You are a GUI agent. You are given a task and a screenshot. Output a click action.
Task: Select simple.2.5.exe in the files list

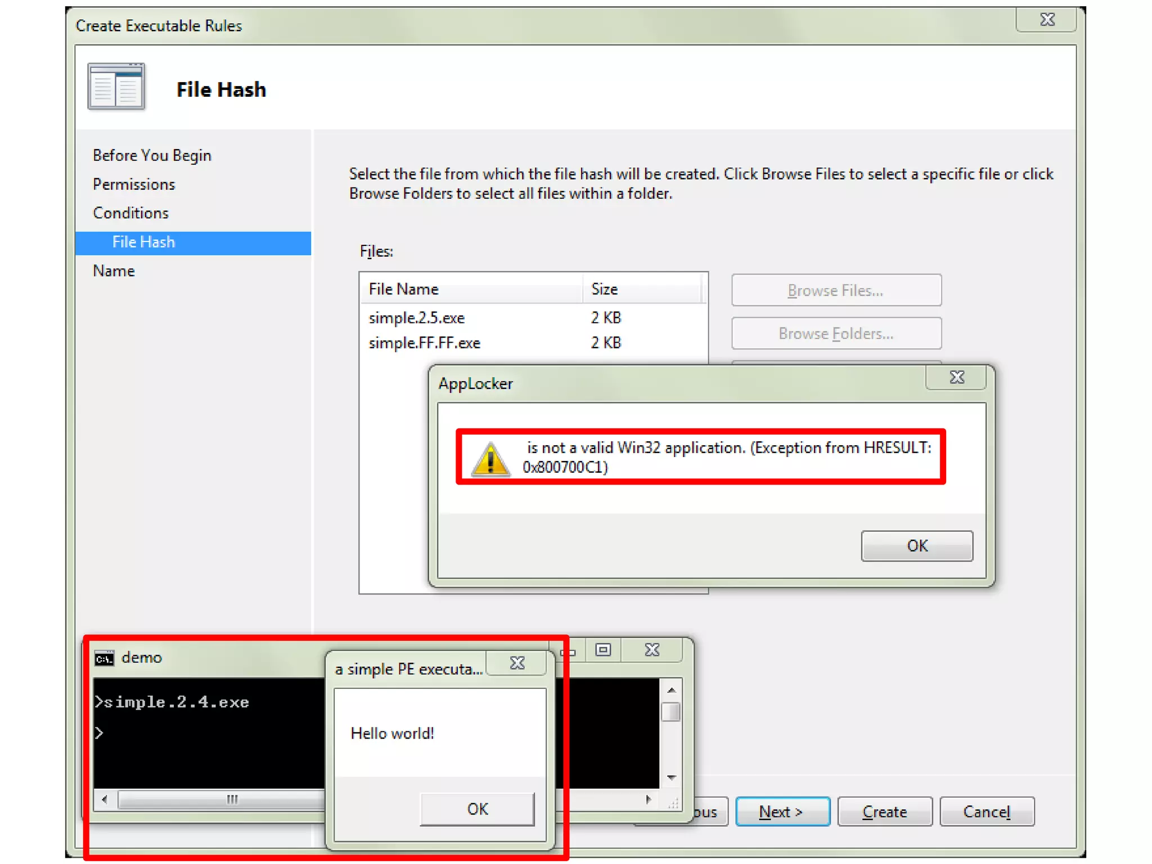pyautogui.click(x=417, y=318)
